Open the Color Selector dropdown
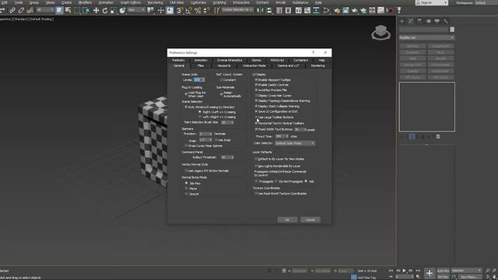 pyautogui.click(x=295, y=143)
